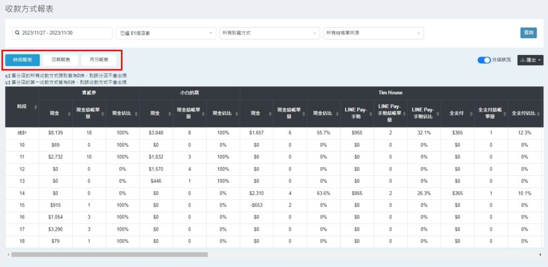Click the 2023/11/27 - 2023/11/30 date range field
The image size is (548, 267).
click(62, 33)
